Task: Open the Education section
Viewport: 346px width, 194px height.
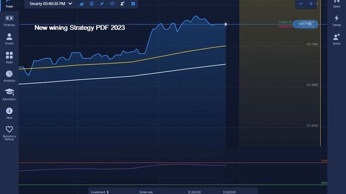Action: pyautogui.click(x=9, y=95)
